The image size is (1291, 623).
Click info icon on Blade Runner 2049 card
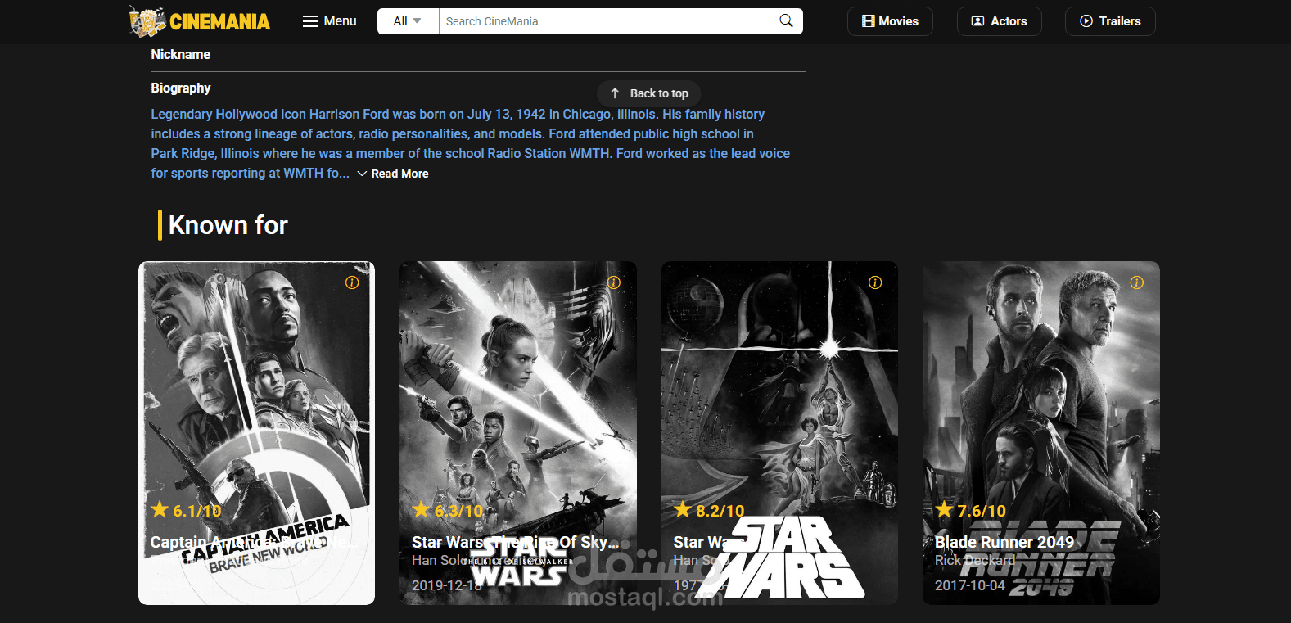click(x=1137, y=282)
